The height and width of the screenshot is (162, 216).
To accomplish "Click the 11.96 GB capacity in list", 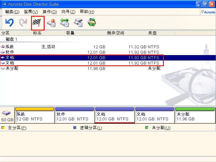I will tap(97, 68).
